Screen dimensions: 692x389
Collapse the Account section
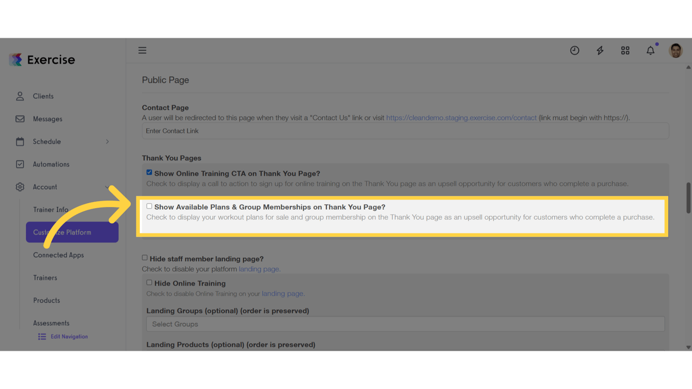(107, 187)
